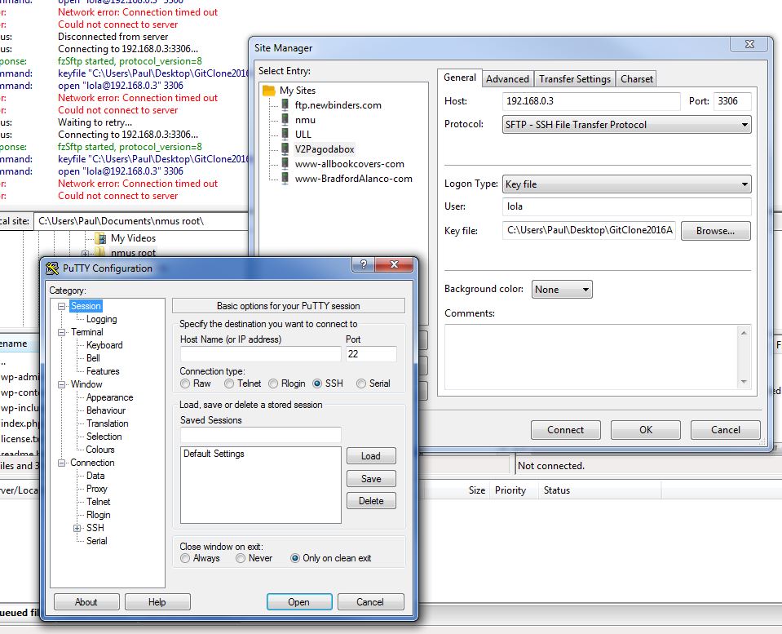The height and width of the screenshot is (634, 782).
Task: Open the Charset tab
Action: (x=636, y=79)
